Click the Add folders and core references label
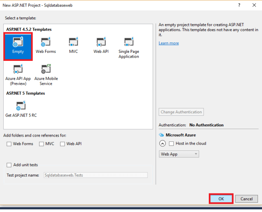 coord(35,135)
